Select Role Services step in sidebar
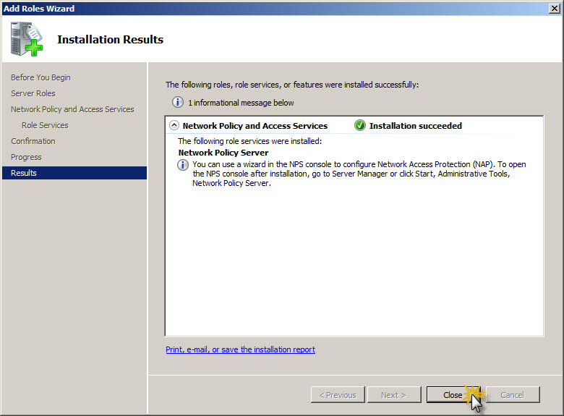The width and height of the screenshot is (564, 416). [x=45, y=125]
